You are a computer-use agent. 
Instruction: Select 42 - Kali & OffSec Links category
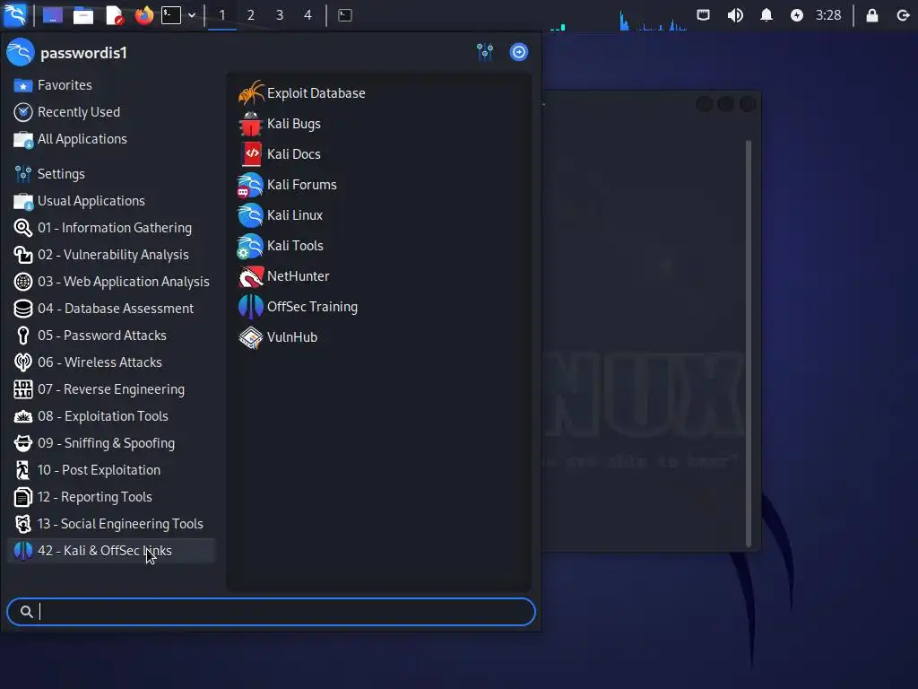pos(111,551)
